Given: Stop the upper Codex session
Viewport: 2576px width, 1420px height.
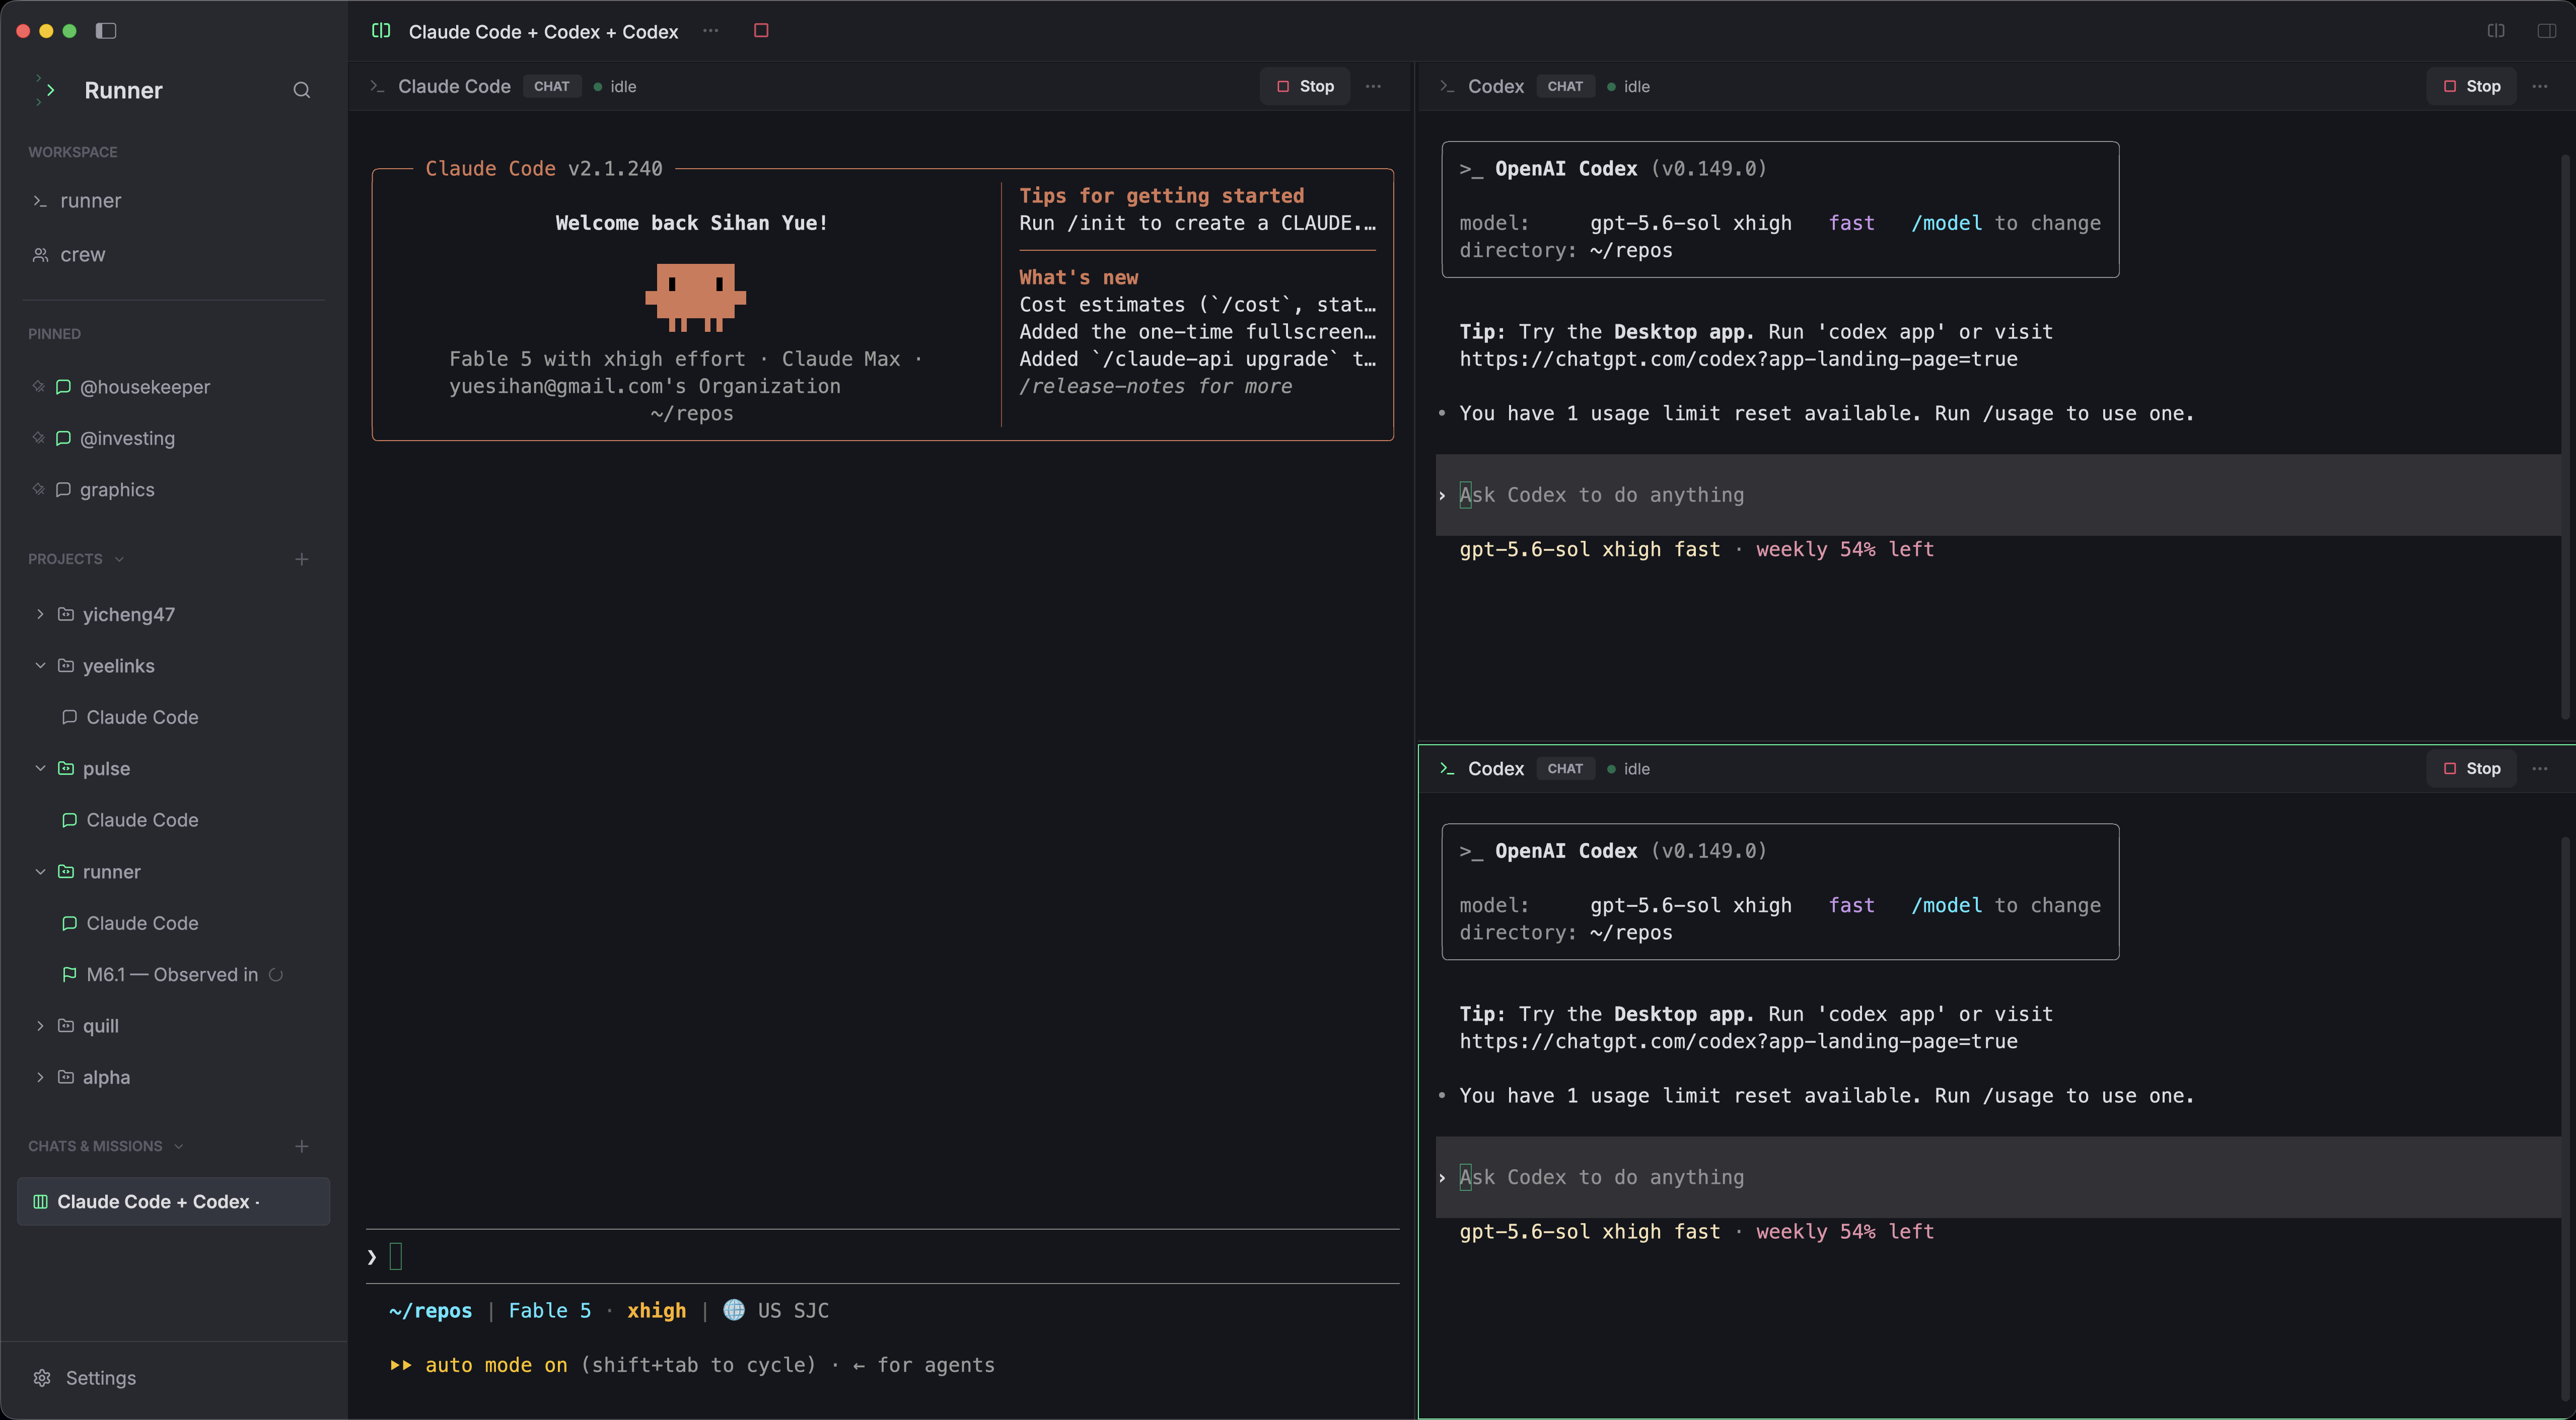Looking at the screenshot, I should (2471, 87).
